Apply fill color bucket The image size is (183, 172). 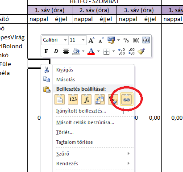click(76, 51)
